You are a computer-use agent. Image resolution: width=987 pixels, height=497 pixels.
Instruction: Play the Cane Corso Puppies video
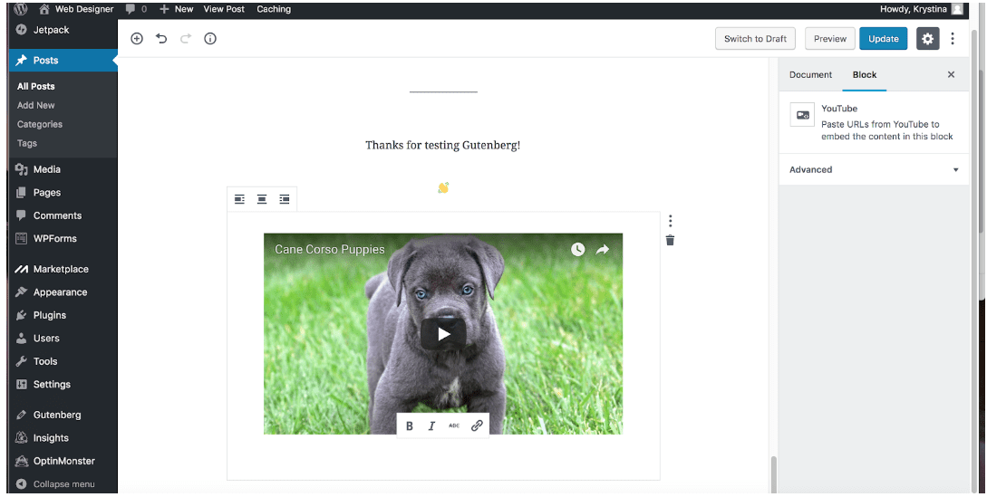tap(444, 334)
